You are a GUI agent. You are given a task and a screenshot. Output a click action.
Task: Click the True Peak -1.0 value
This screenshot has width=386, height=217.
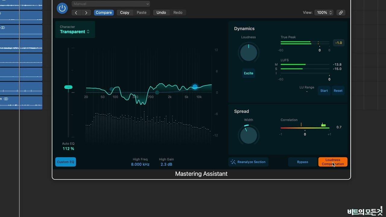tap(339, 43)
